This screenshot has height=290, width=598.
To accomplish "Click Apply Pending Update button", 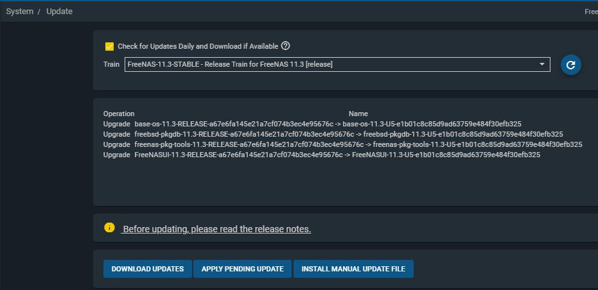I will tap(242, 269).
